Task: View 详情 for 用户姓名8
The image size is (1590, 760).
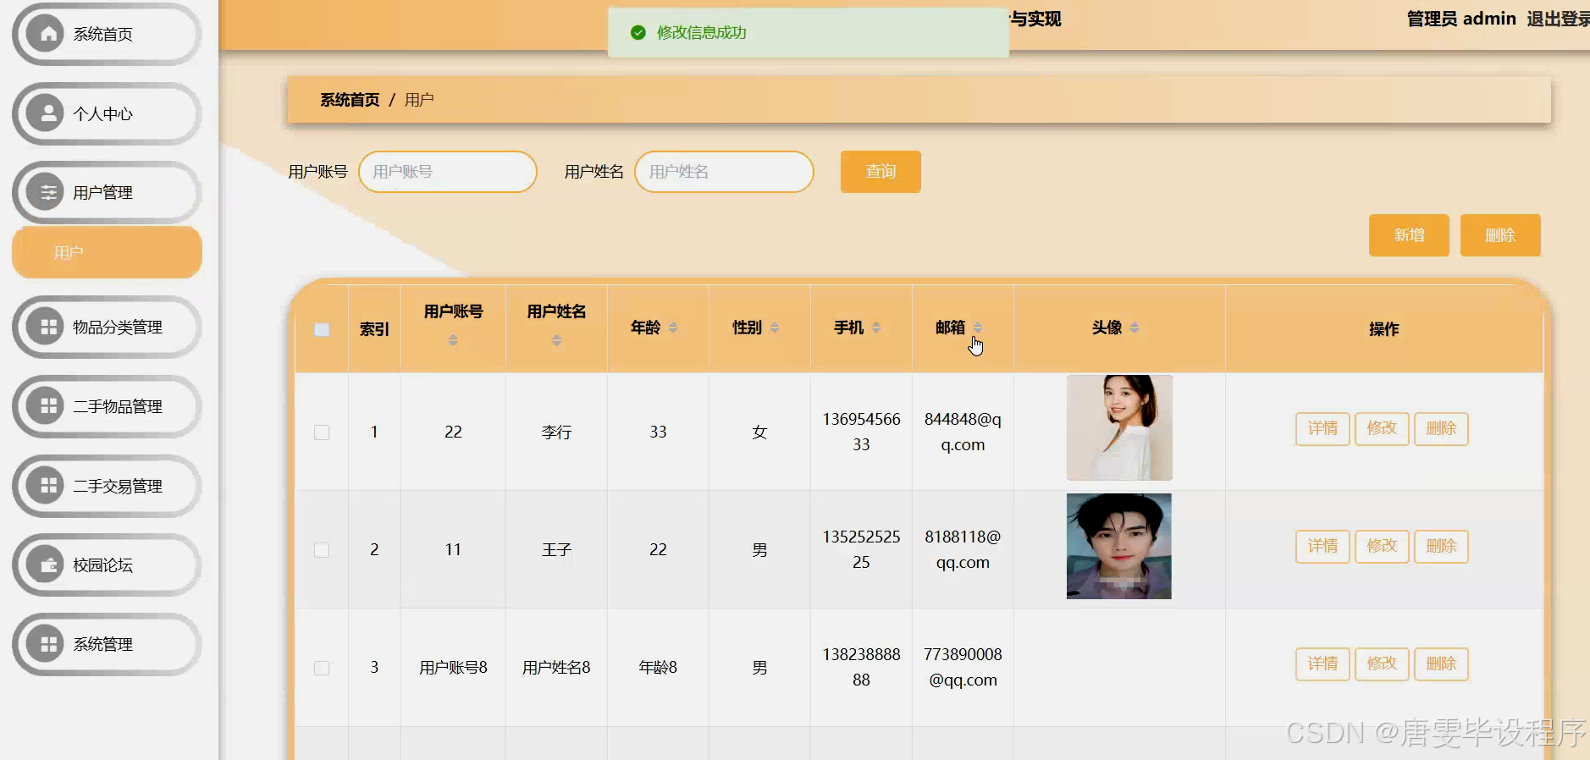Action: (x=1322, y=664)
